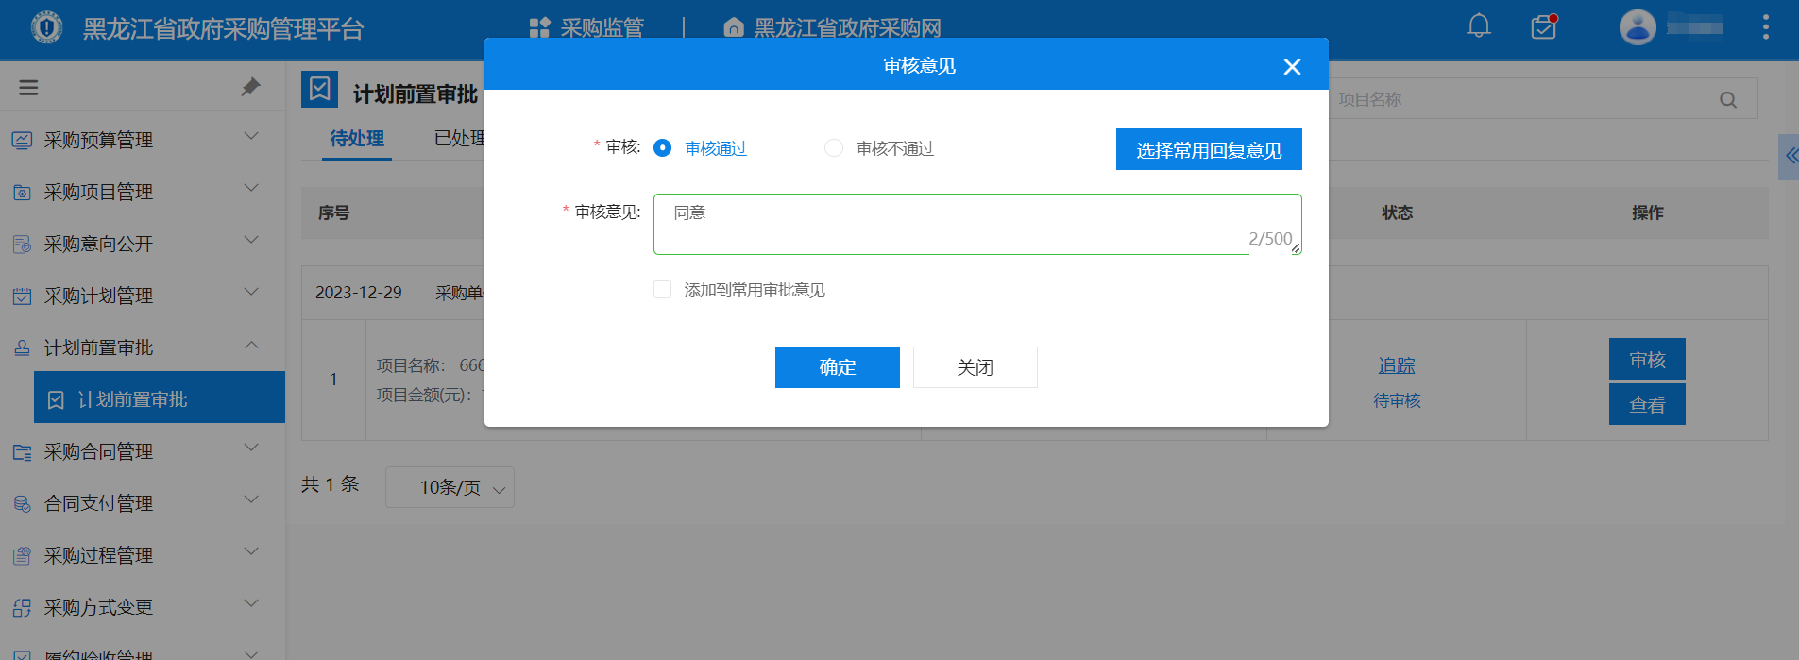Expand the 采购预算管理 menu chevron

(x=251, y=137)
